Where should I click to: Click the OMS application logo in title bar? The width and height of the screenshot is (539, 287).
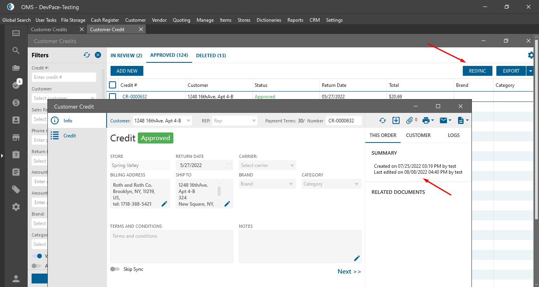tap(11, 7)
